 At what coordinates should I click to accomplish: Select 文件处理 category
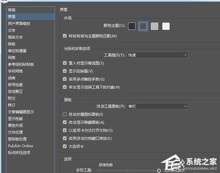coord(30,132)
